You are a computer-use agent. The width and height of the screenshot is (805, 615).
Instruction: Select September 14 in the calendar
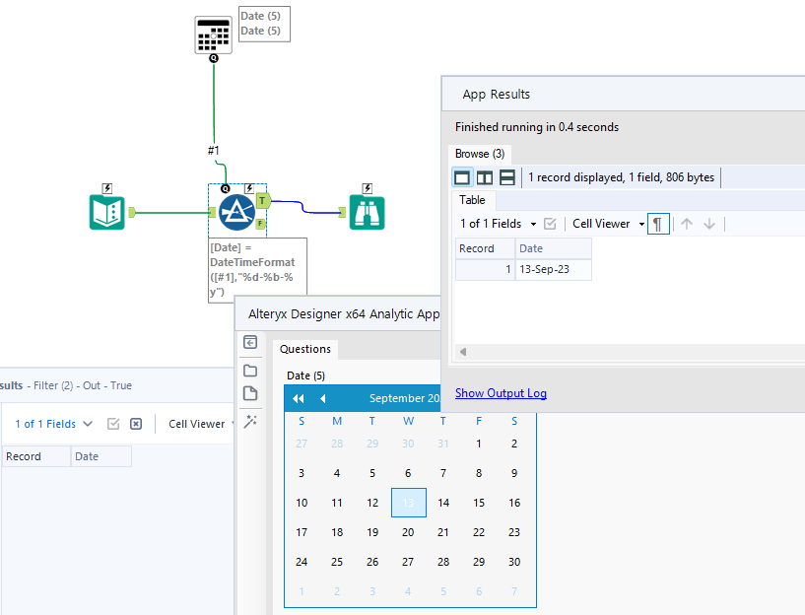(x=443, y=503)
